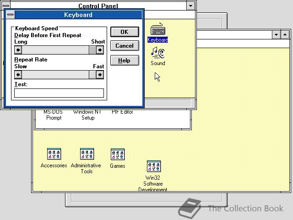Image resolution: width=293 pixels, height=220 pixels.
Task: Click the Control Panel title bar
Action: [98, 5]
